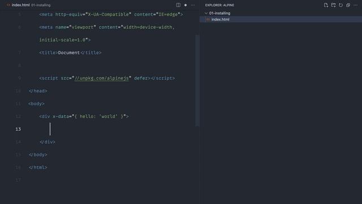Click the X-UA-Compatible attribute value
The height and width of the screenshot is (204, 362).
click(x=108, y=14)
